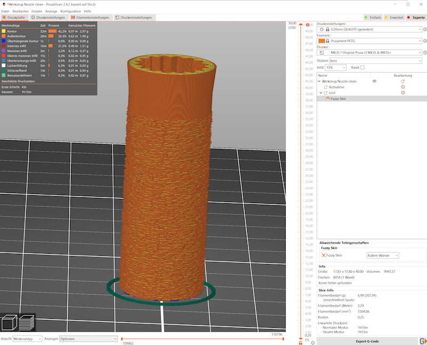Screen dimensions: 427x345
Task: Click the settings gear in the Aufnahme row
Action: pyautogui.click(x=403, y=87)
